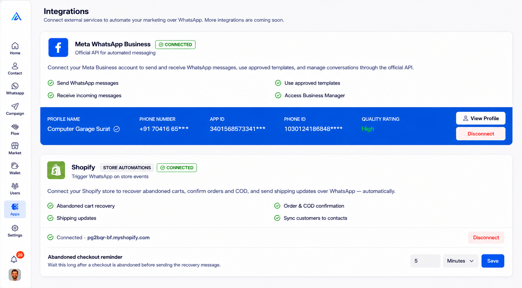Click 'Trigger WhatsApp on store events' subtitle
The height and width of the screenshot is (288, 522).
click(110, 177)
